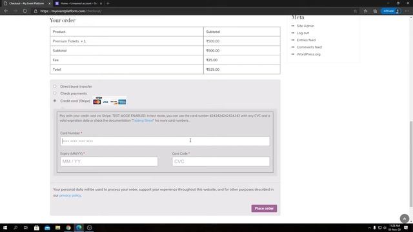Open WordPress.org link

[308, 54]
